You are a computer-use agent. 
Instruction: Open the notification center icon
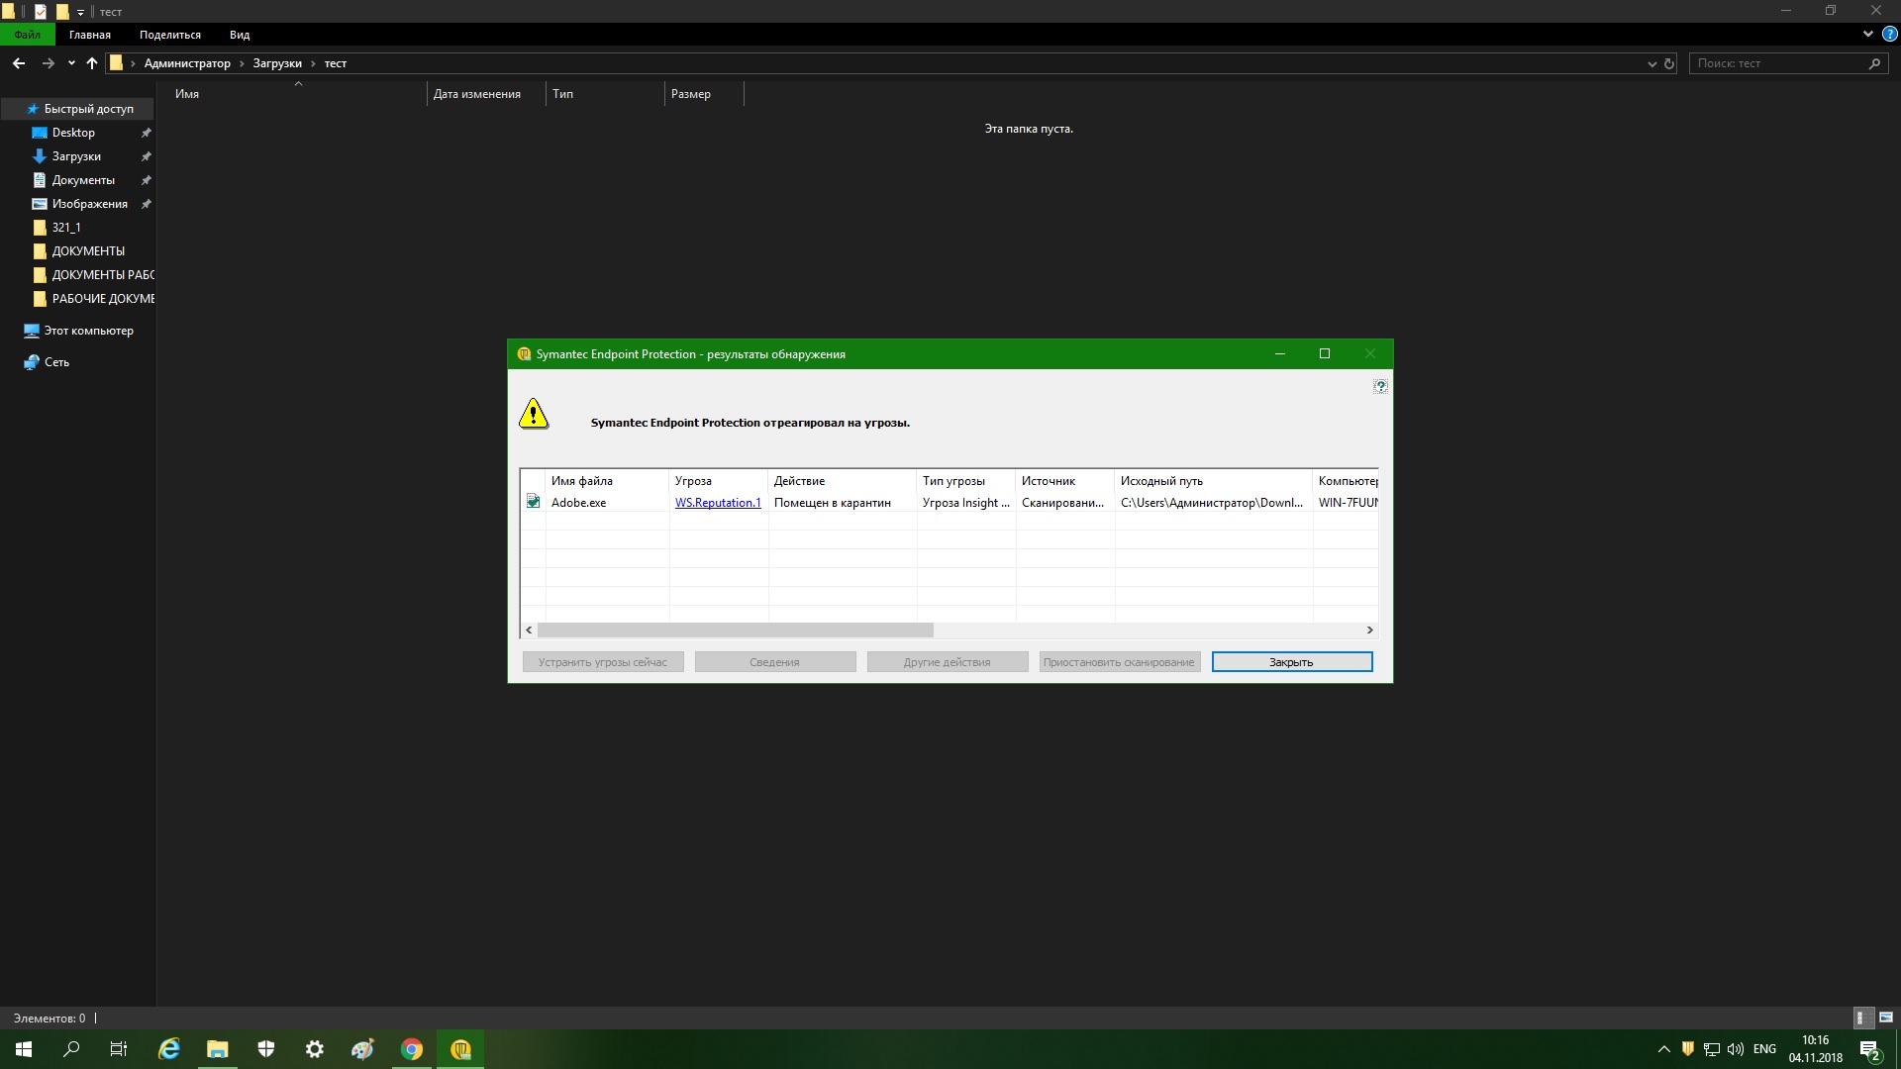click(x=1869, y=1049)
